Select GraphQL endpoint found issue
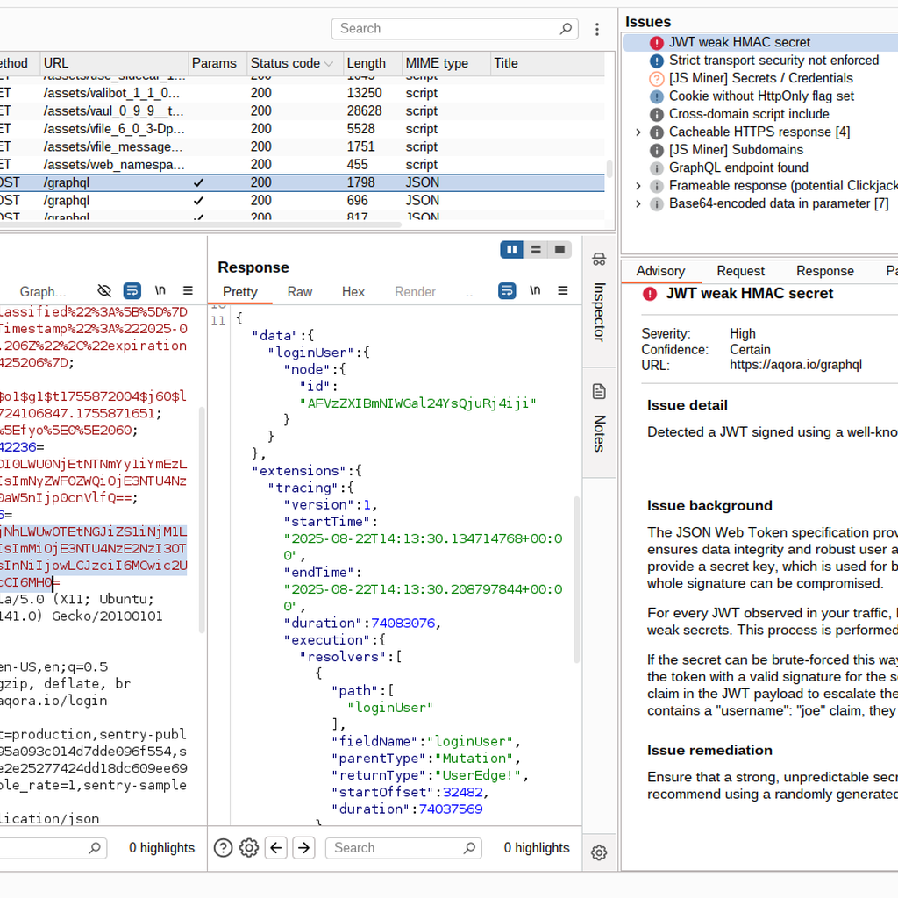The width and height of the screenshot is (898, 898). point(738,167)
